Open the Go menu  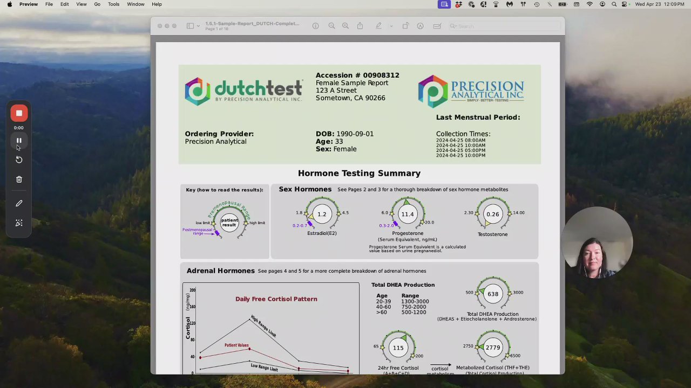[97, 4]
